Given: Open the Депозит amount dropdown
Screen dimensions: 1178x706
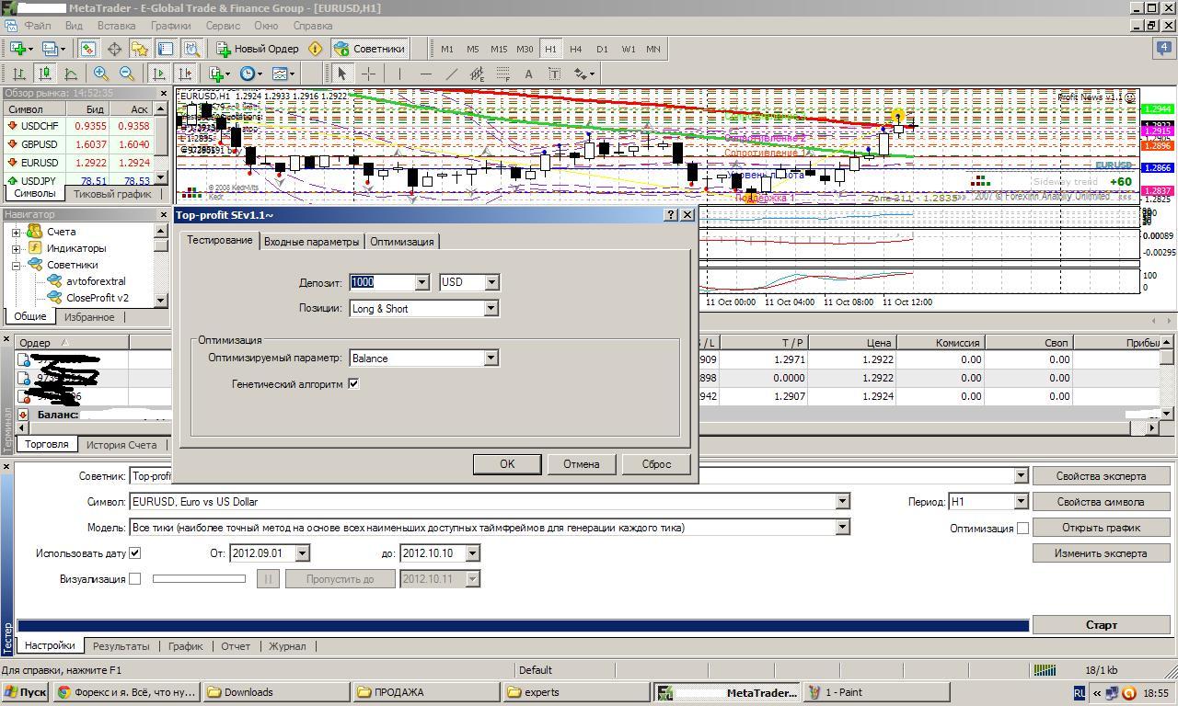Looking at the screenshot, I should coord(422,282).
